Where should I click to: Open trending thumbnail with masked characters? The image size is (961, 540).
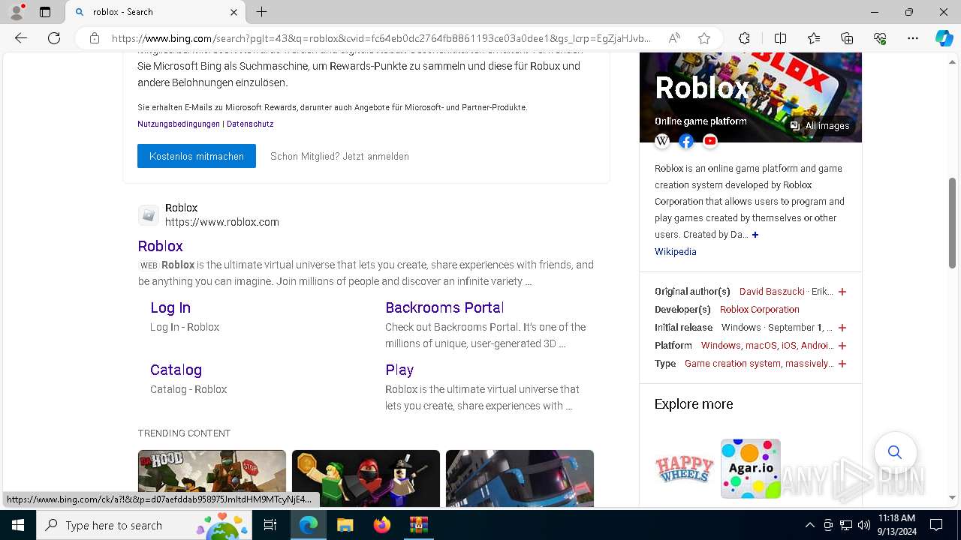tap(366, 478)
